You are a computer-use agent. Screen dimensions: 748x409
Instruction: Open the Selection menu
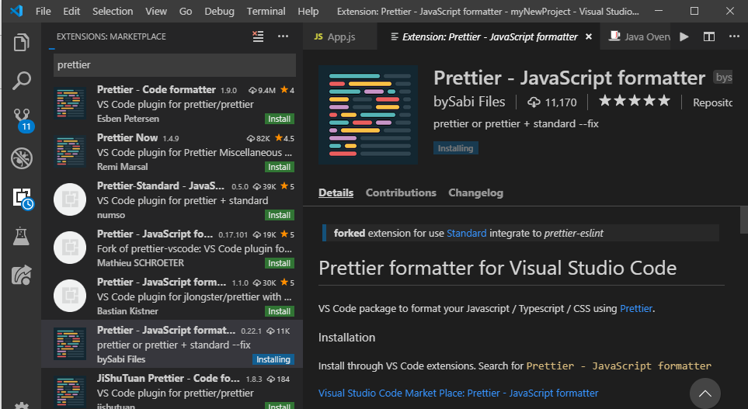(113, 12)
